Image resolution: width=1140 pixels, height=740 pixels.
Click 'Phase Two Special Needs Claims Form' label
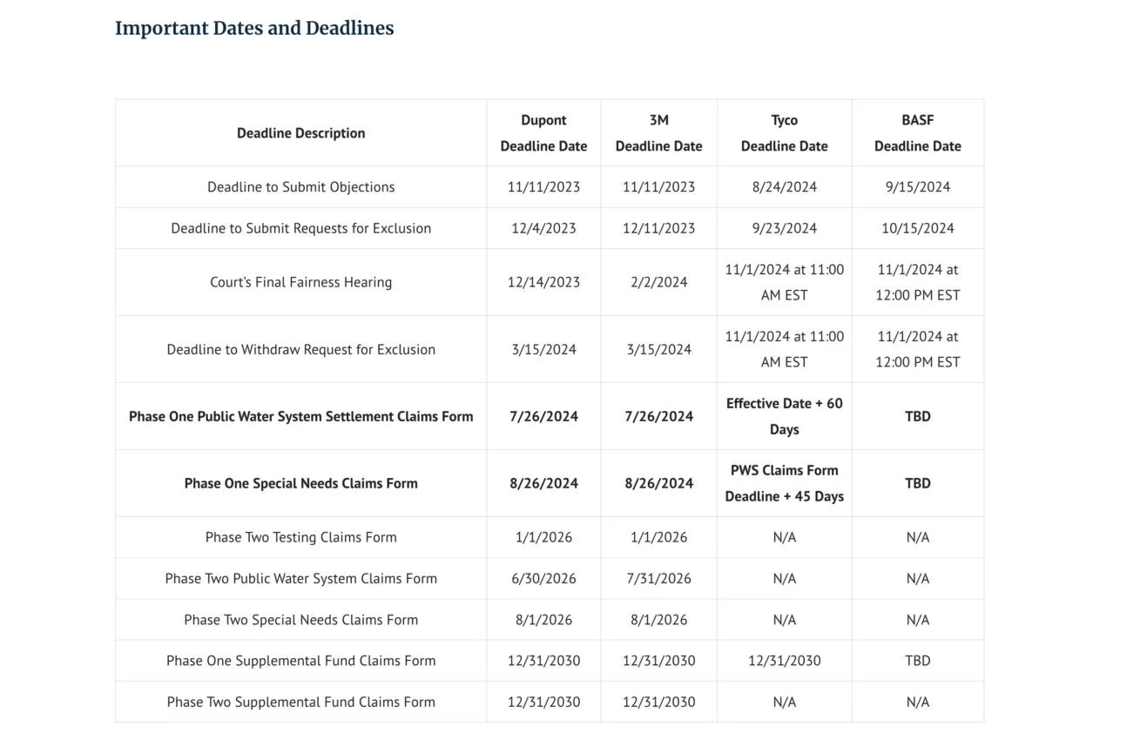[300, 620]
